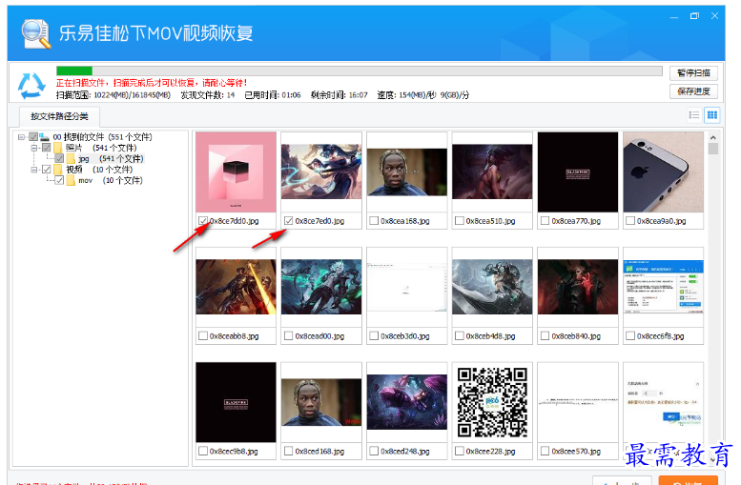
Task: Uncheck 0x8ce7dd0.jpg checkbox
Action: pyautogui.click(x=203, y=220)
